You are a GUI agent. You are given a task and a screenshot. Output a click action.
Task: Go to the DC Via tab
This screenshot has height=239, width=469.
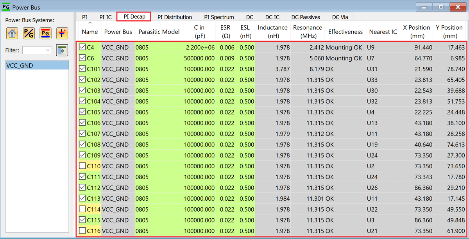[x=341, y=17]
